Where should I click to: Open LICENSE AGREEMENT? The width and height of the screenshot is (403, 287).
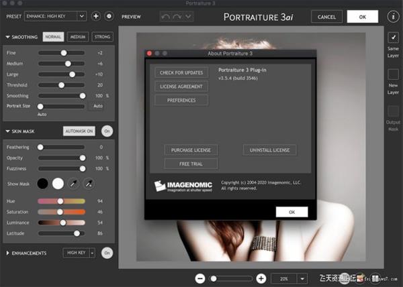pos(181,87)
